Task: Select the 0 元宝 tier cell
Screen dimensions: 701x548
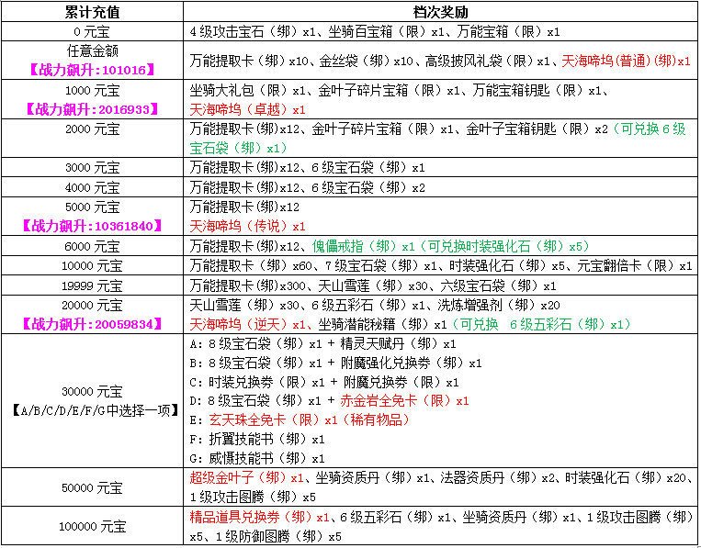Action: point(91,31)
